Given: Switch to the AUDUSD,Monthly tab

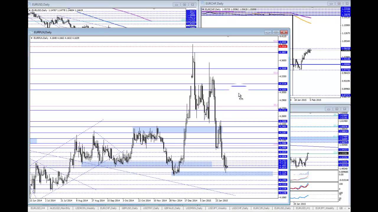Looking at the screenshot, I should click(x=60, y=208).
